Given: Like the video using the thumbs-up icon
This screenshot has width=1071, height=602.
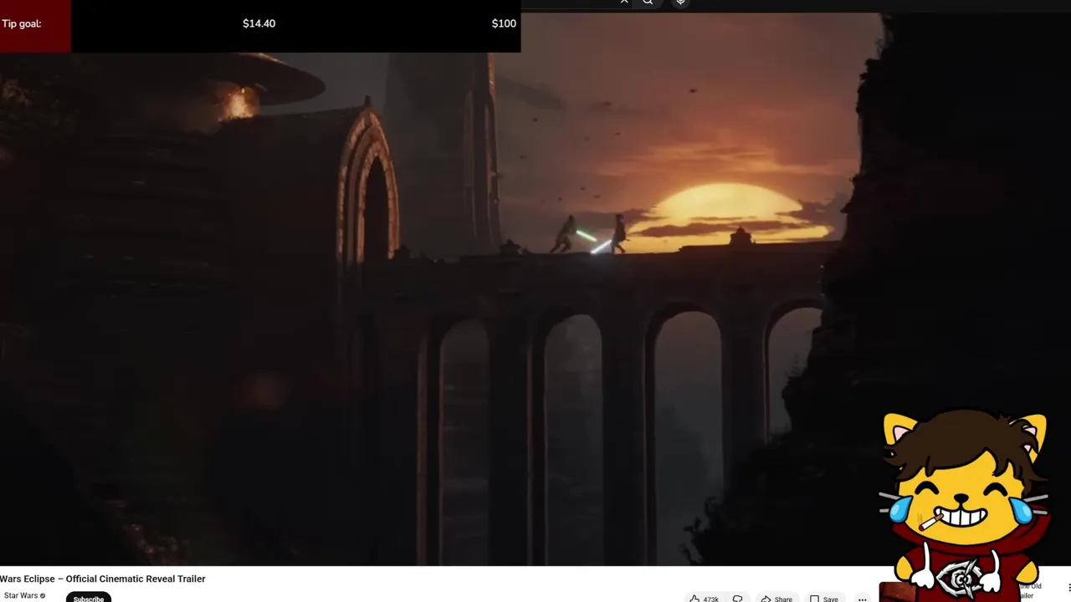Looking at the screenshot, I should point(694,599).
